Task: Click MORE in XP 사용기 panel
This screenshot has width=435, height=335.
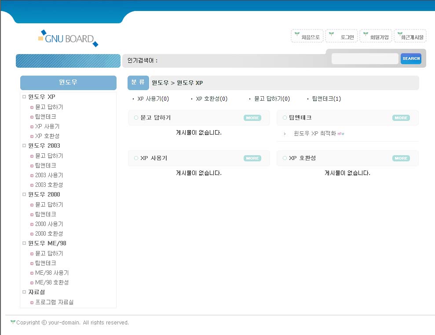Action: click(252, 158)
